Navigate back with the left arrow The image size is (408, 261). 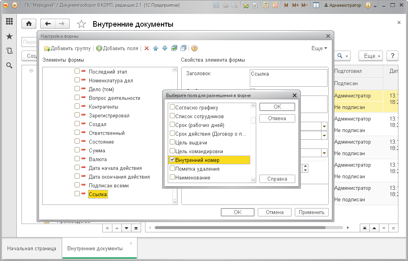pos(48,24)
